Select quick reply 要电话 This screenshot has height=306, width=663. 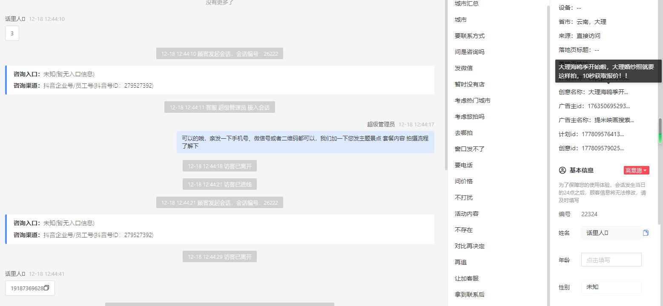coord(463,165)
